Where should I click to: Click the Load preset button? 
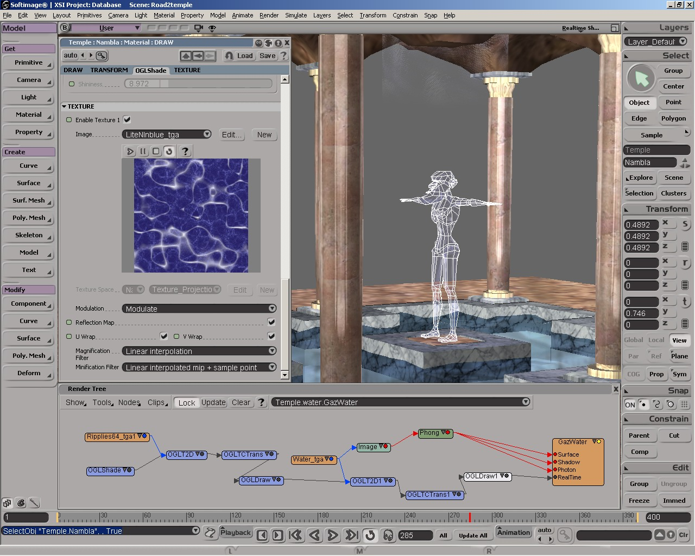[x=245, y=55]
